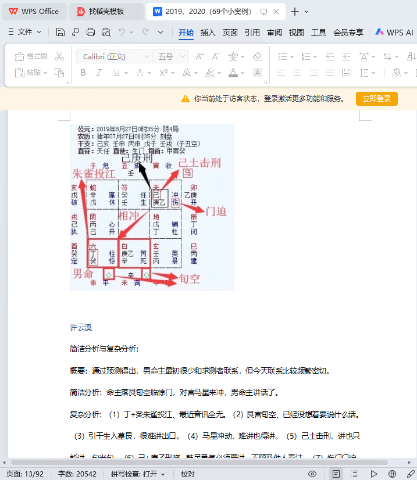
Task: Open the 文件 menu
Action: click(x=25, y=32)
